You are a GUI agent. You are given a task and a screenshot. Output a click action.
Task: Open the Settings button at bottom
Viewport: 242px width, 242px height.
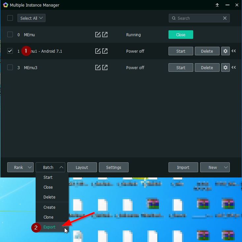(114, 167)
